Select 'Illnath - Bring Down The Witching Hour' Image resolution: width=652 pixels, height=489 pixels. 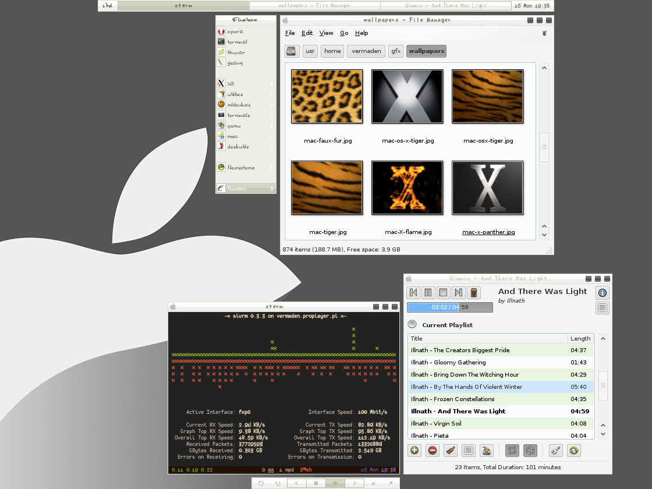tap(501, 375)
